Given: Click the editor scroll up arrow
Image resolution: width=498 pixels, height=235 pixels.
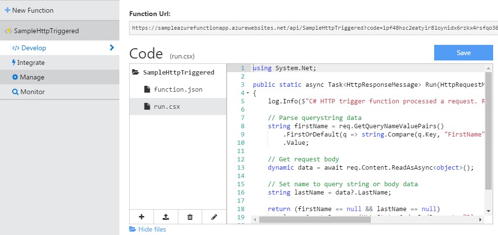Looking at the screenshot, I should point(488,68).
